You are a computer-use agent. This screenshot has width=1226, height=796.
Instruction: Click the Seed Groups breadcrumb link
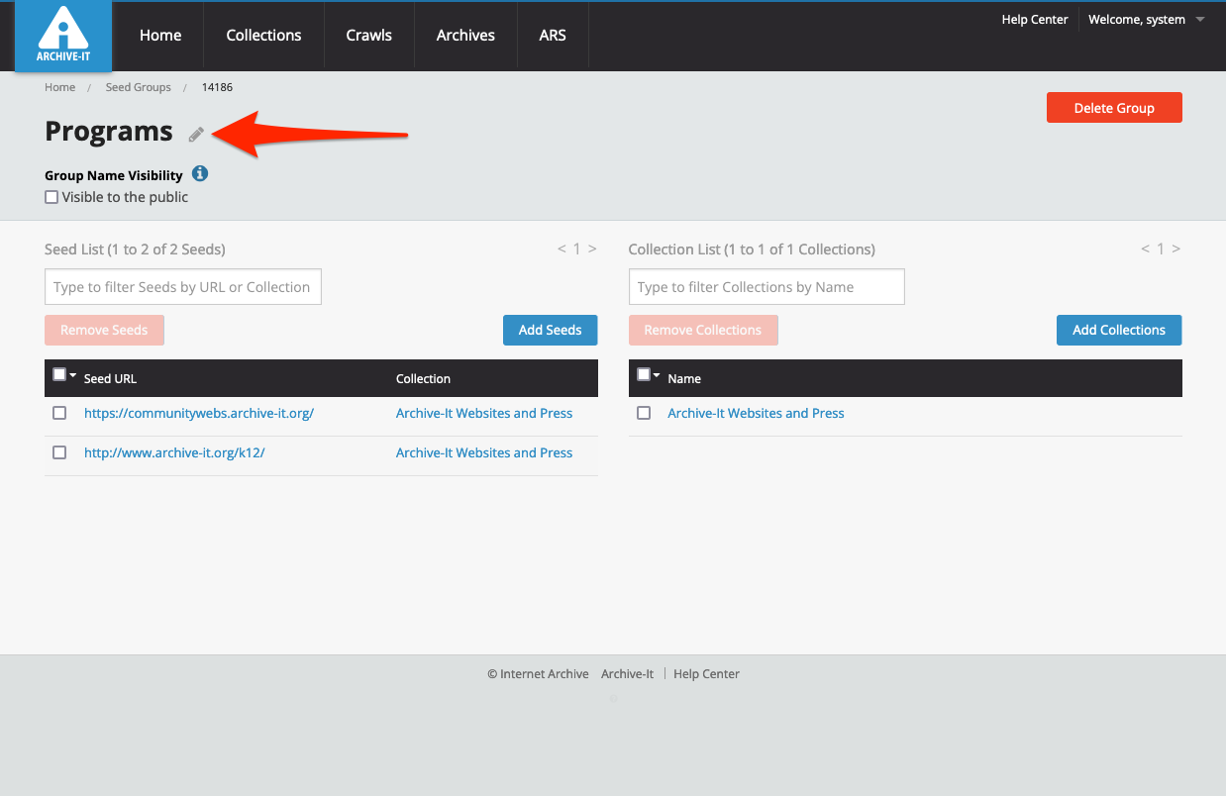click(x=138, y=87)
